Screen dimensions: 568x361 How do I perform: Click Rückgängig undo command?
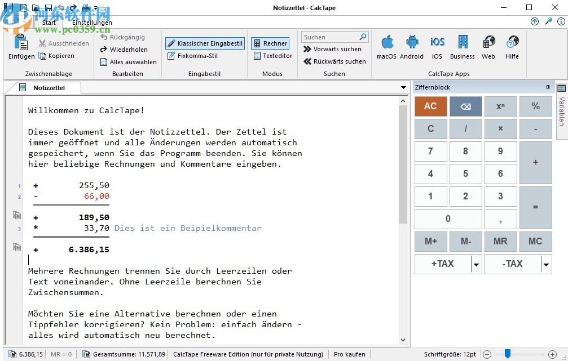pyautogui.click(x=122, y=37)
